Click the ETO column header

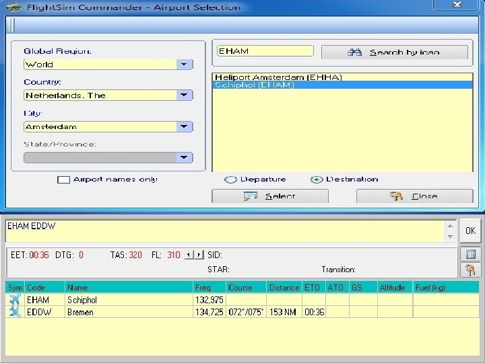314,288
